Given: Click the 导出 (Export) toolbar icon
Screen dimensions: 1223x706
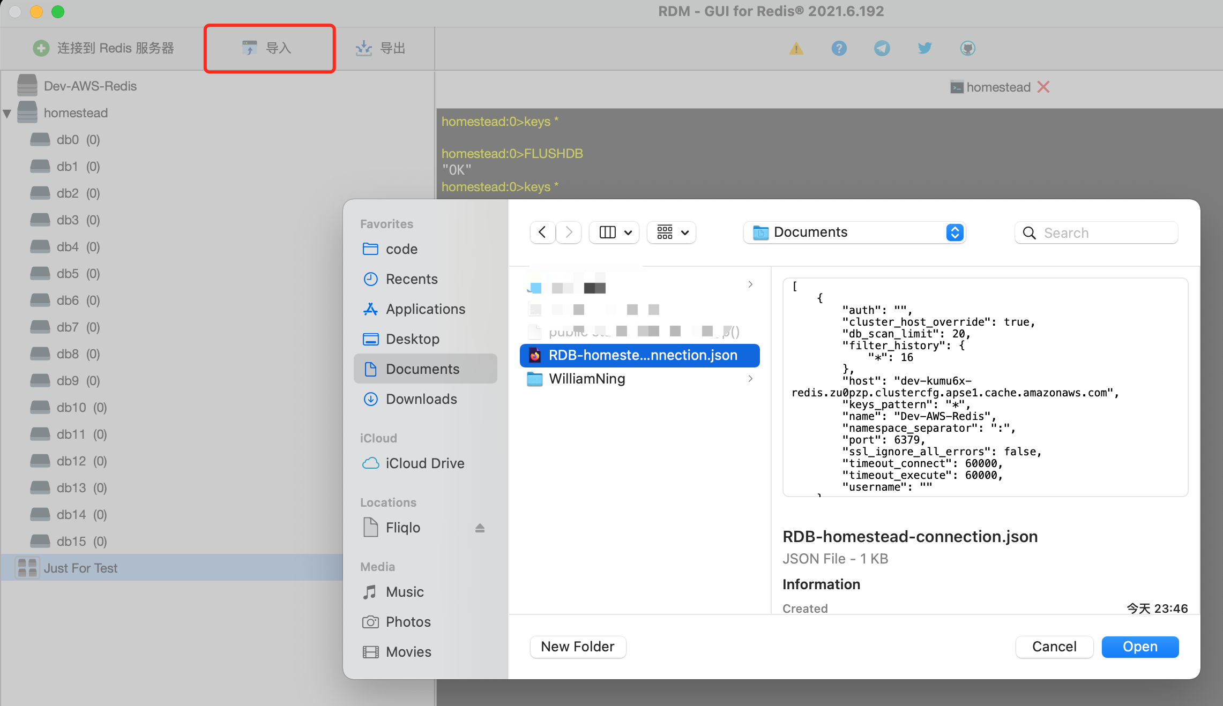Looking at the screenshot, I should coord(382,48).
